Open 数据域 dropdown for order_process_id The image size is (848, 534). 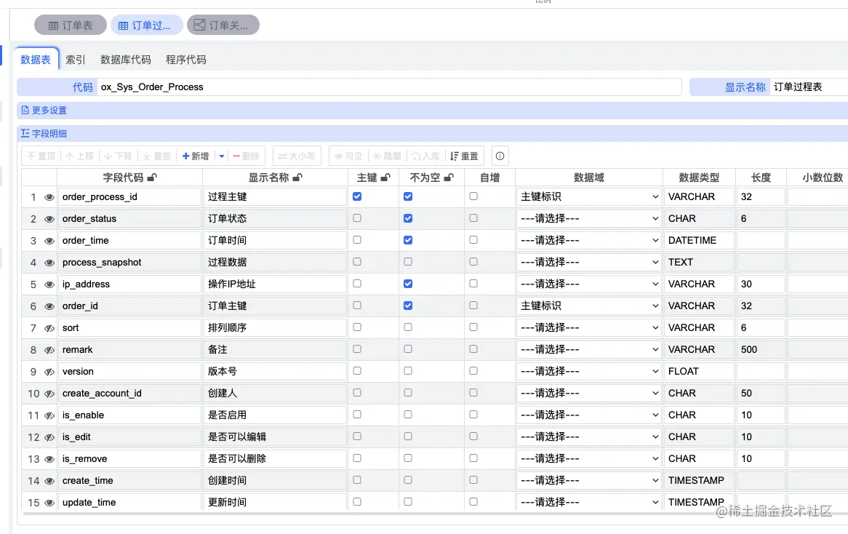[589, 197]
